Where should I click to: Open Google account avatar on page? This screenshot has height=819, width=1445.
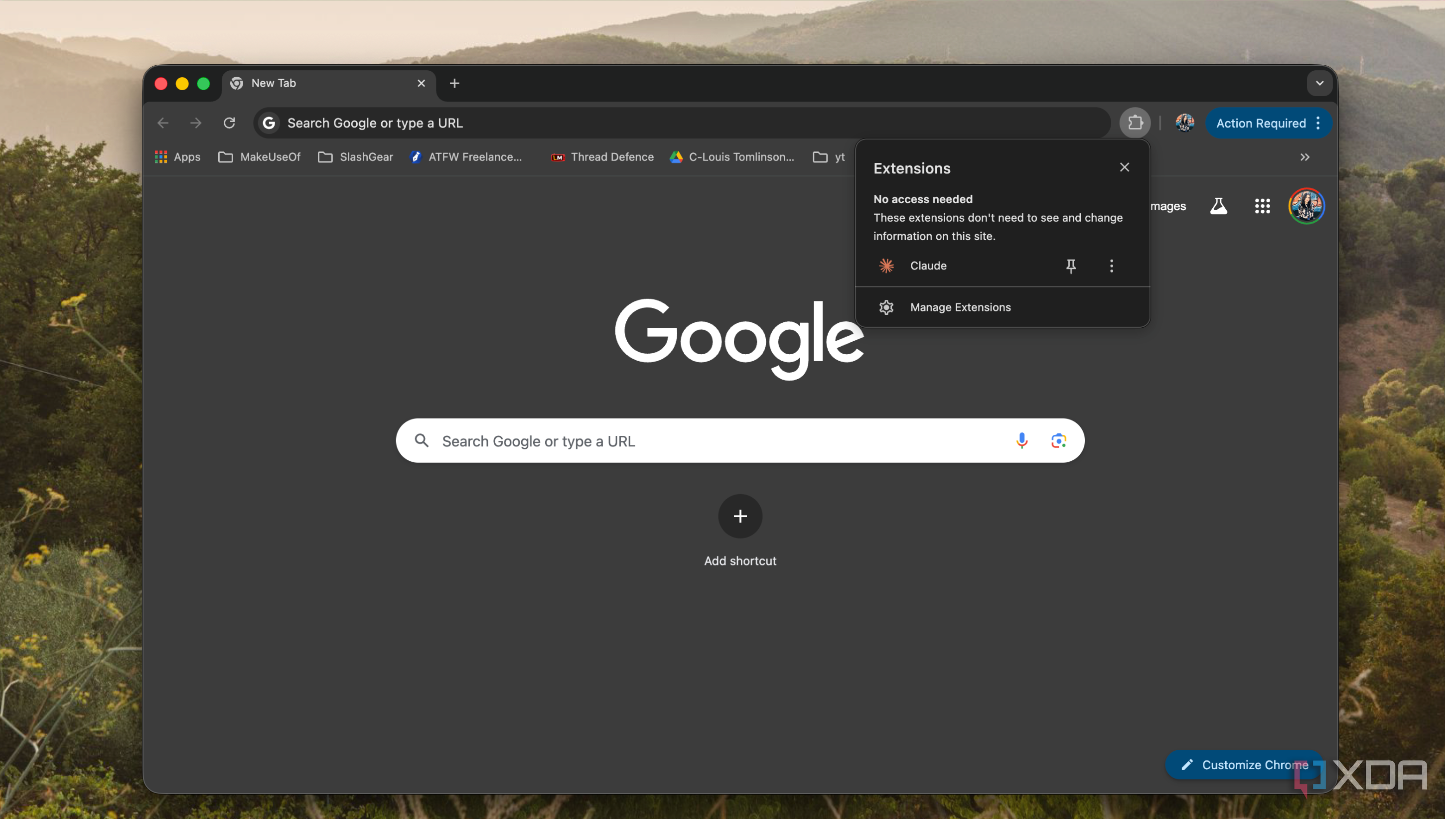click(x=1306, y=206)
